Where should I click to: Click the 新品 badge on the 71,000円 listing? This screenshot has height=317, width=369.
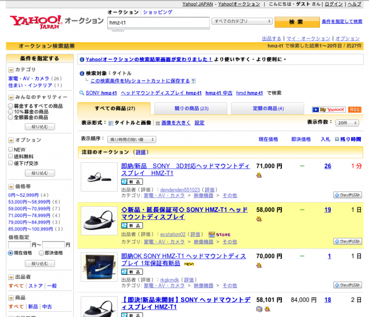(132, 182)
